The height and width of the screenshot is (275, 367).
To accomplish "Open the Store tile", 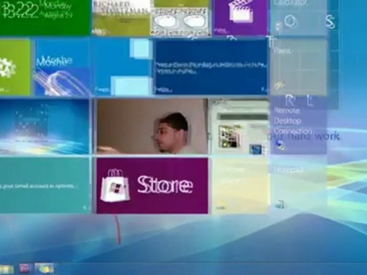I will point(152,186).
